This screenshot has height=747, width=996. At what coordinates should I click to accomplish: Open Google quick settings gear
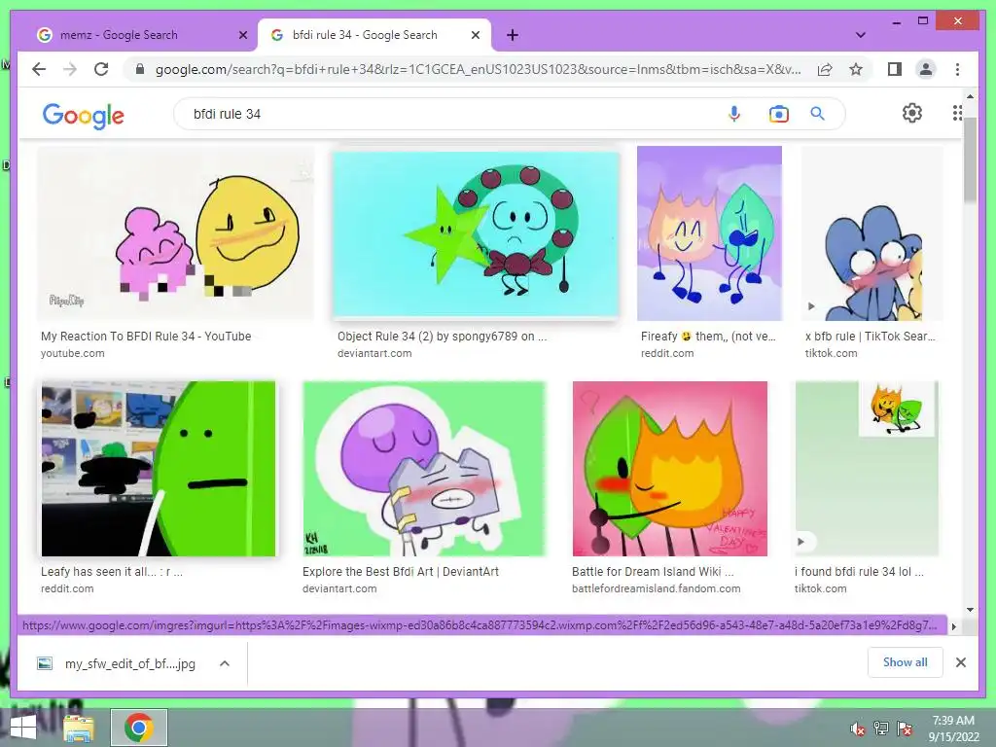[x=912, y=113]
